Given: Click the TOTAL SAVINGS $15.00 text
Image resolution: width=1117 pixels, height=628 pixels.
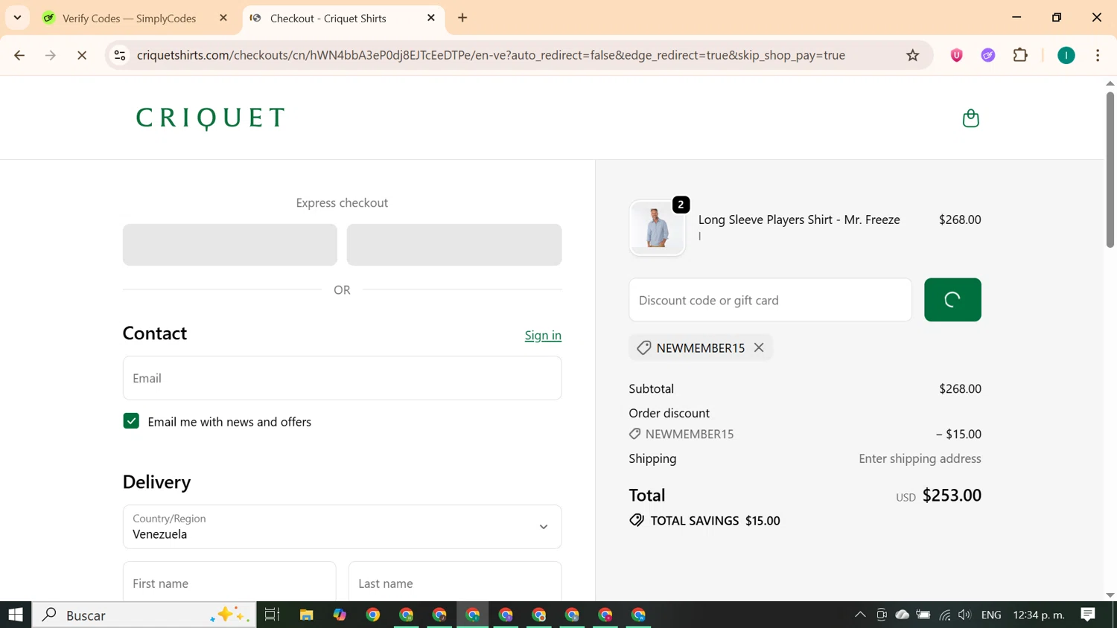Looking at the screenshot, I should point(715,520).
